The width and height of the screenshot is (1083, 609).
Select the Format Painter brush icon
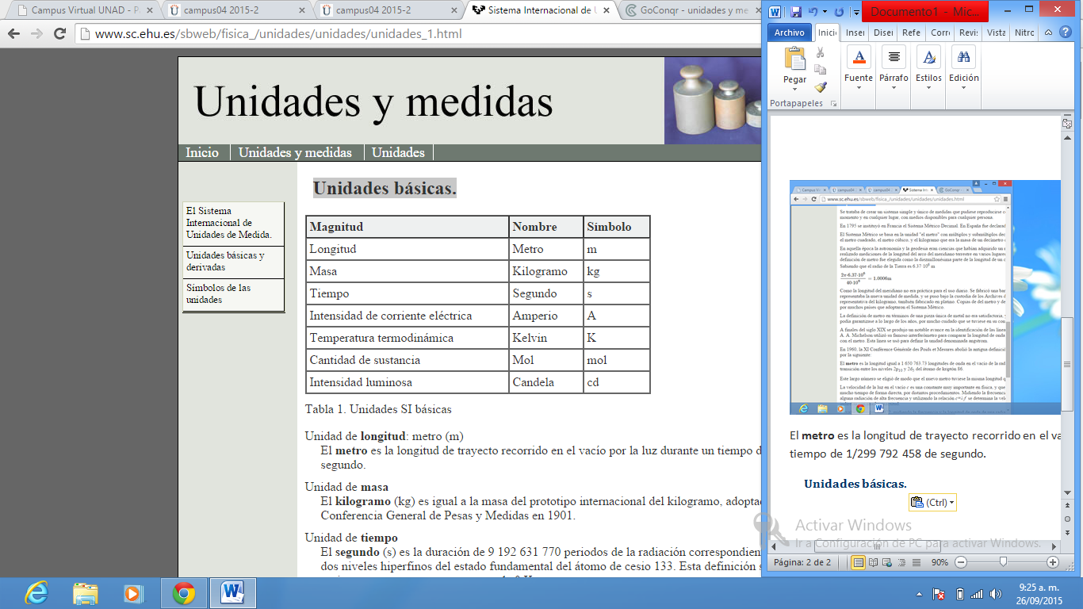click(821, 87)
